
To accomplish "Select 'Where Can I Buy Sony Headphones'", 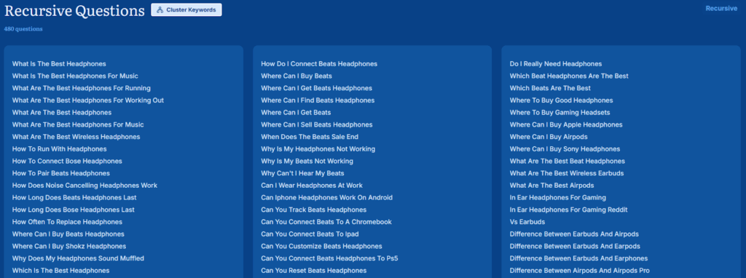I will pyautogui.click(x=565, y=148).
